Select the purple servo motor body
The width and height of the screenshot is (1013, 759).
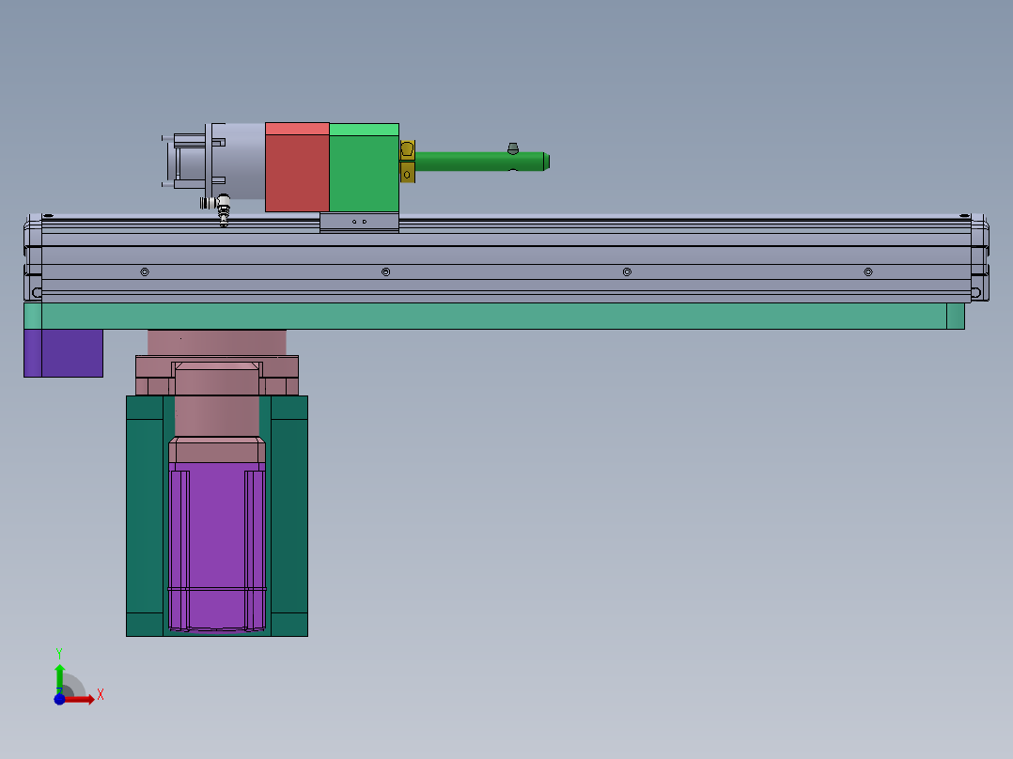[x=217, y=546]
